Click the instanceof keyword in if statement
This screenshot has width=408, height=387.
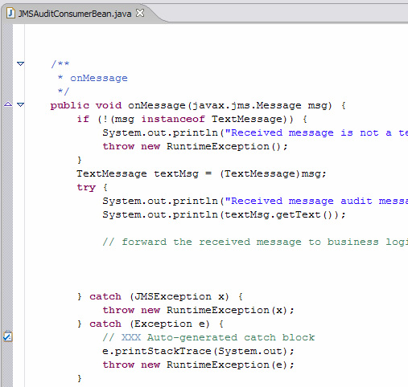pyautogui.click(x=173, y=119)
